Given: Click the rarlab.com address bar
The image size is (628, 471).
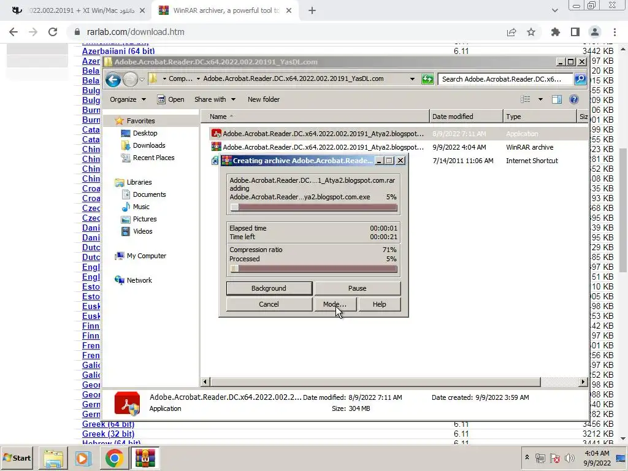Looking at the screenshot, I should 285,32.
